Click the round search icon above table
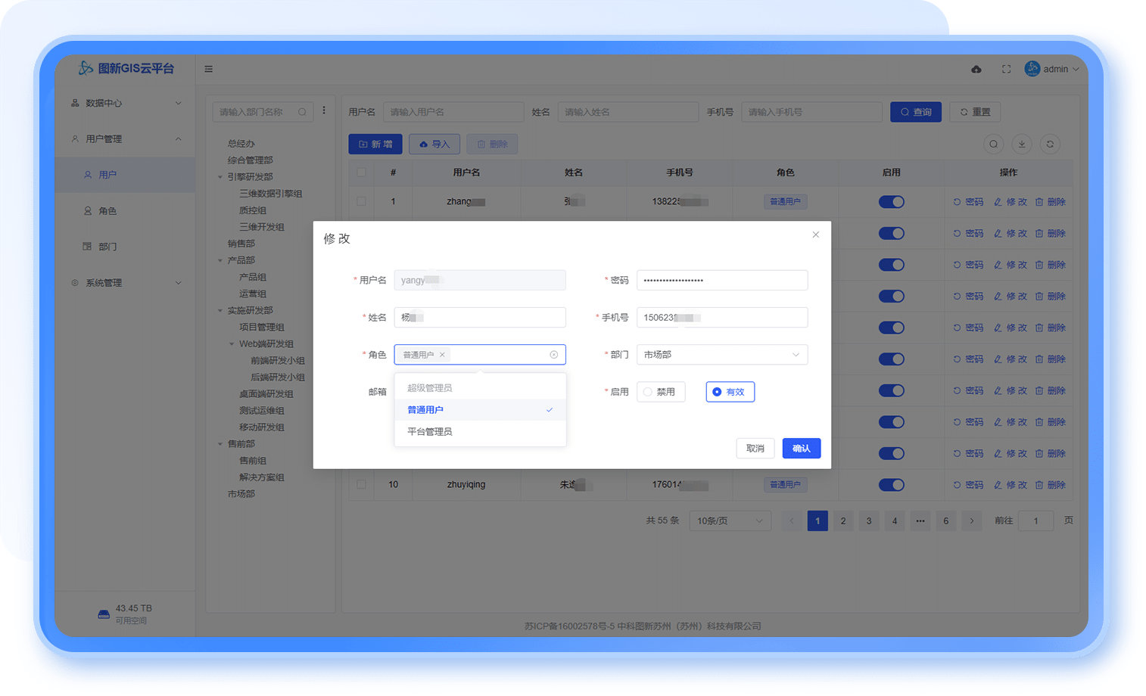Screen dimensions: 1146x696 click(x=994, y=144)
